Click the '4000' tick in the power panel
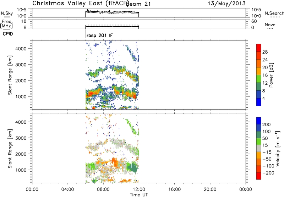Screen dimensions: 284x197 pos(21,49)
